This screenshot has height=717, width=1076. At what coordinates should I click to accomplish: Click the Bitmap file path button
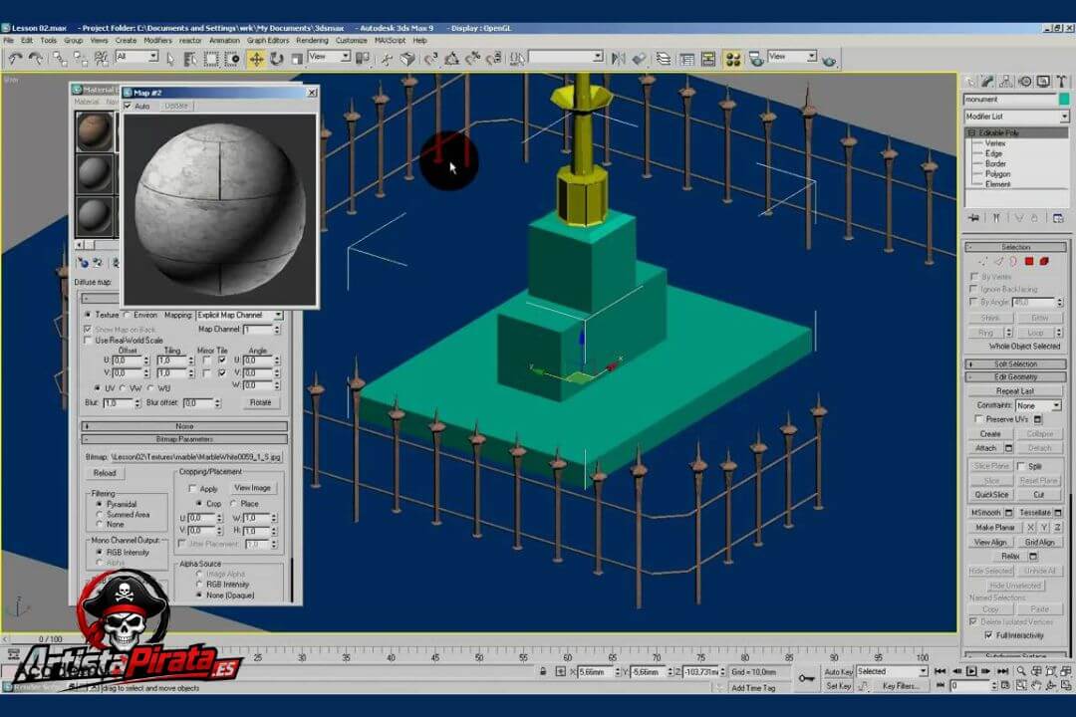pyautogui.click(x=197, y=457)
